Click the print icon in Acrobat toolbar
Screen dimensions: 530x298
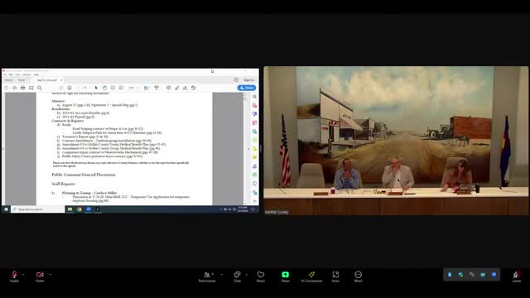pos(22,88)
